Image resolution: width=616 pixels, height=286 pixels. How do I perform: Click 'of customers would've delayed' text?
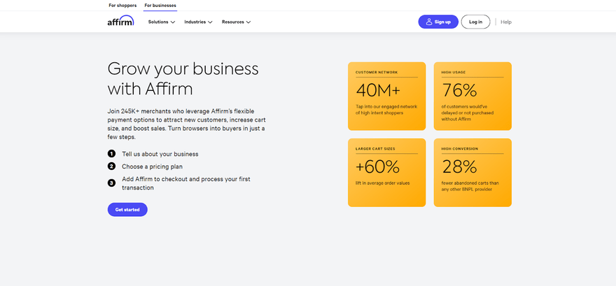(x=468, y=113)
